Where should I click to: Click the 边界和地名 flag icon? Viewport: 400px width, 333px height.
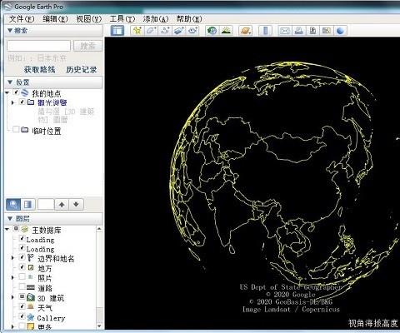tap(31, 258)
